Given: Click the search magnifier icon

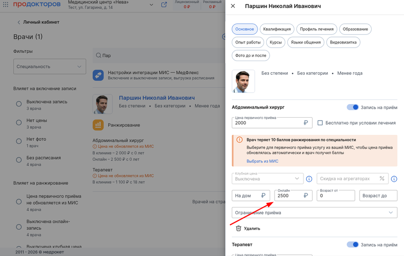Looking at the screenshot, I should pyautogui.click(x=98, y=56).
